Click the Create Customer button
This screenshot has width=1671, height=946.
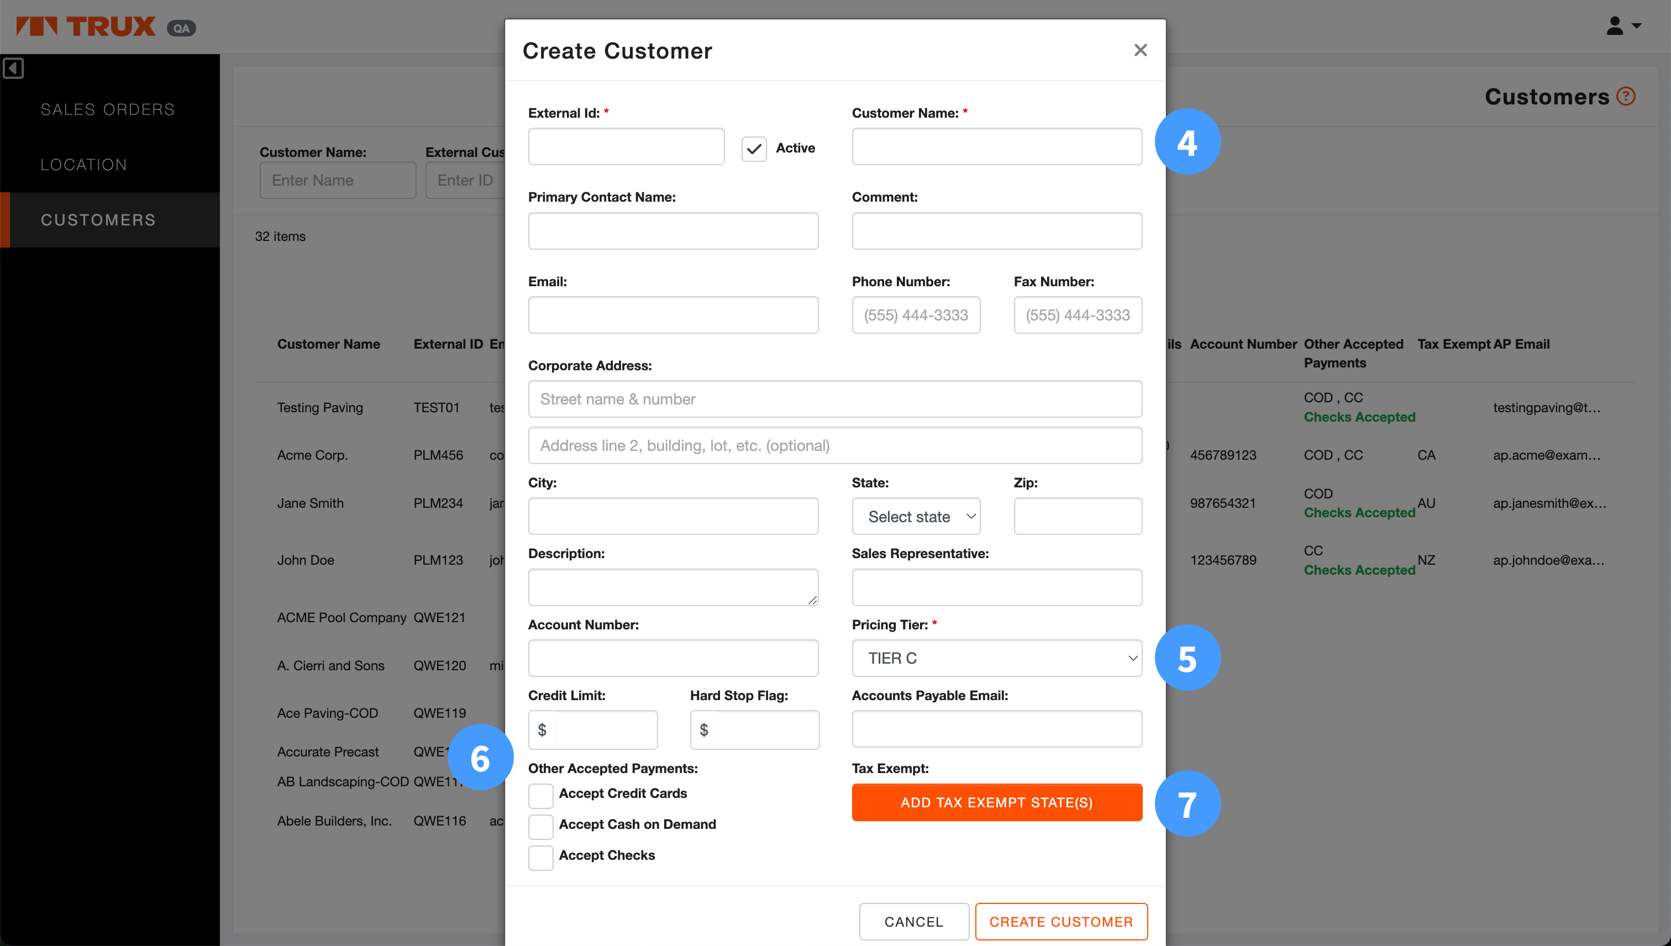click(x=1061, y=921)
